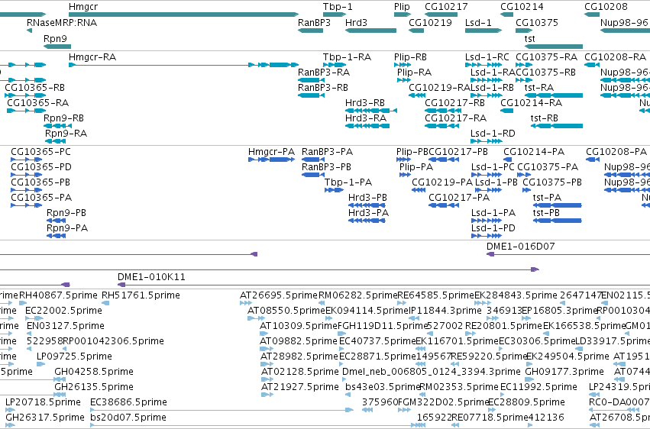Screen dimensions: 650x429
Task: Click the CG10219 gene label
Action: click(430, 22)
